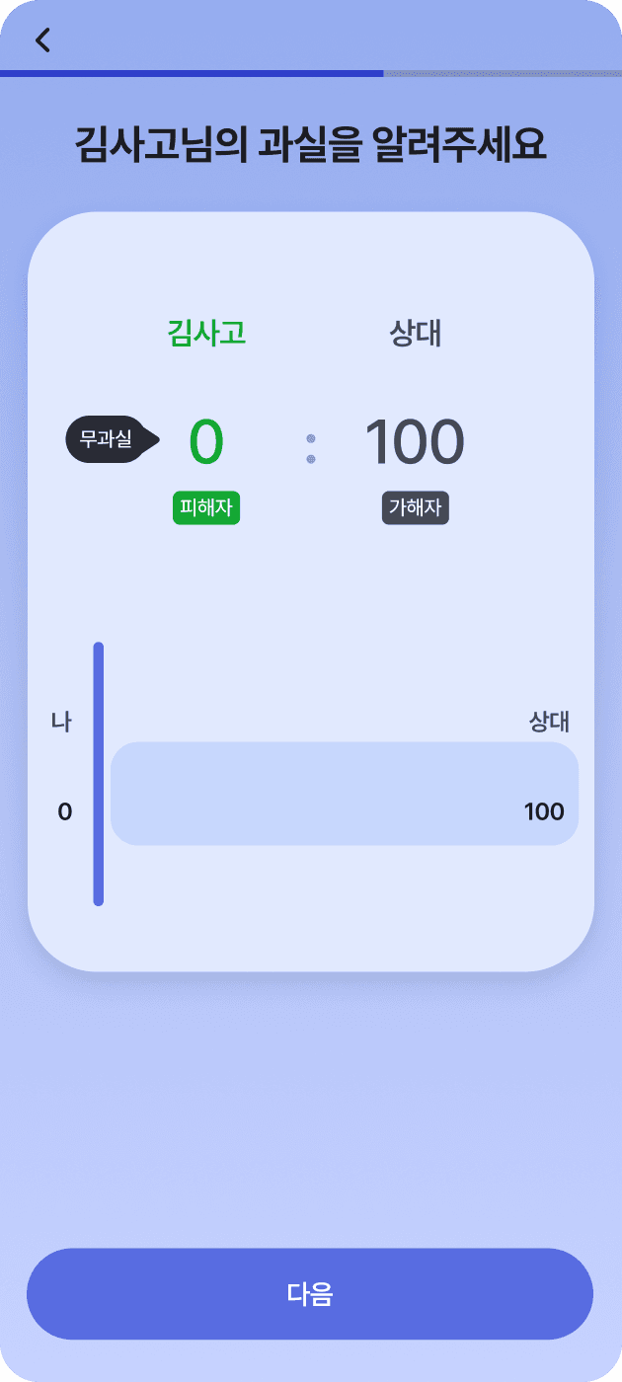Tap the 100 value inside the slider track

pos(544,812)
